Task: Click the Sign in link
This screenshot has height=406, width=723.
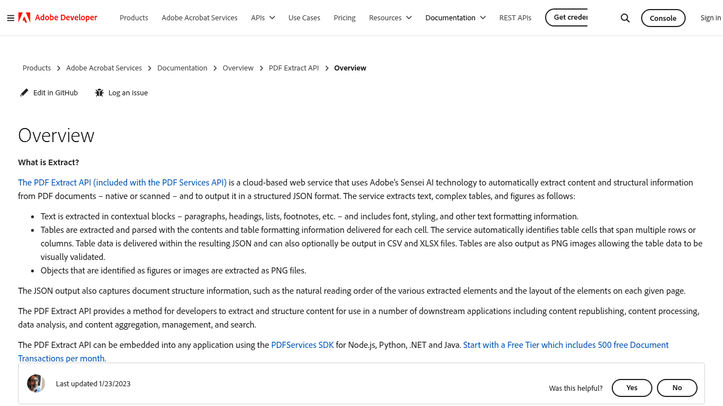Action: pos(711,17)
